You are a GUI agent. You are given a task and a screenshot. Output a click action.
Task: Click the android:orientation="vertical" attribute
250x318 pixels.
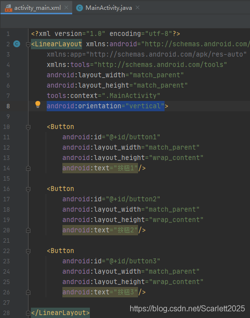pos(106,106)
